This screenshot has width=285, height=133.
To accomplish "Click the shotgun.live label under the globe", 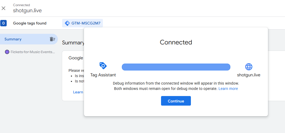I will tap(249, 75).
